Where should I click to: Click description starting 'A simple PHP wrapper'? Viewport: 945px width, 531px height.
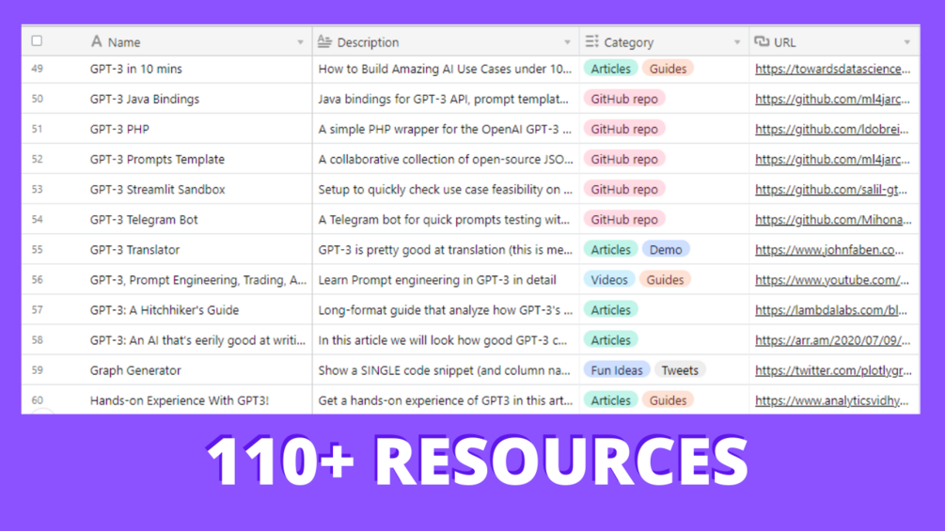point(445,129)
